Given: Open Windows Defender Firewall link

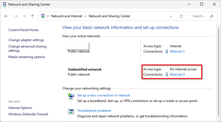Looking at the screenshot, I should [28, 114].
